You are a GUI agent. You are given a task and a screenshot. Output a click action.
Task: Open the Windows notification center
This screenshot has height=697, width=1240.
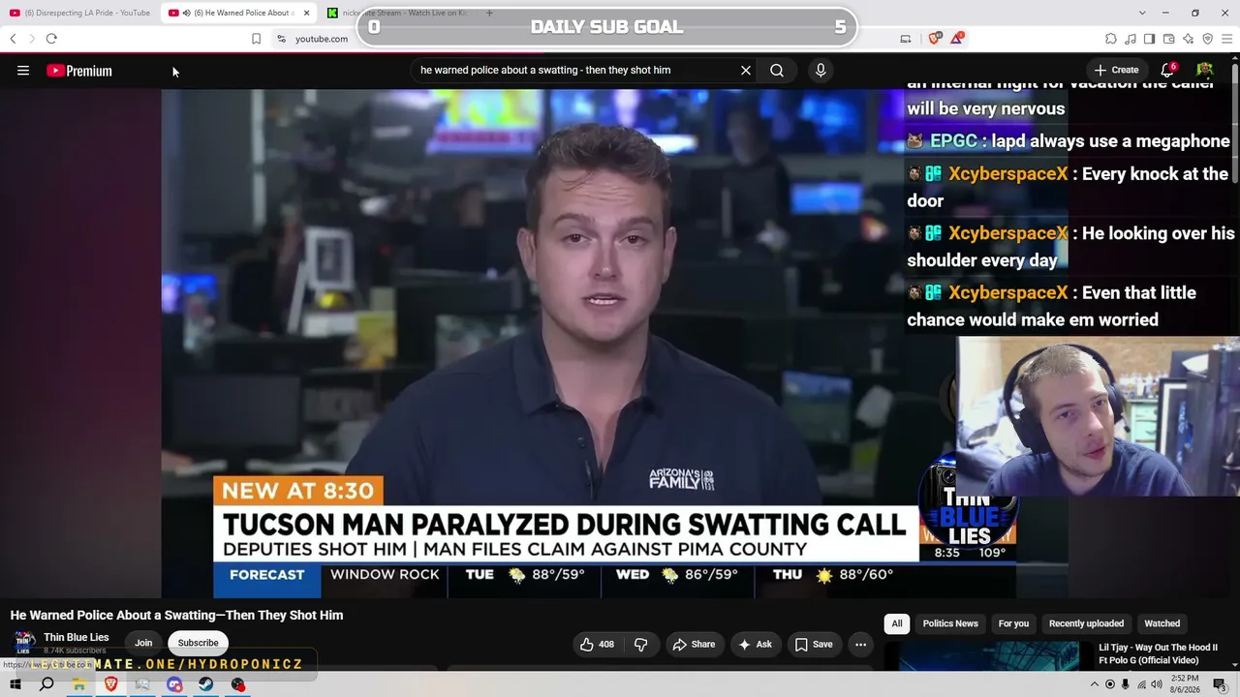click(1220, 684)
